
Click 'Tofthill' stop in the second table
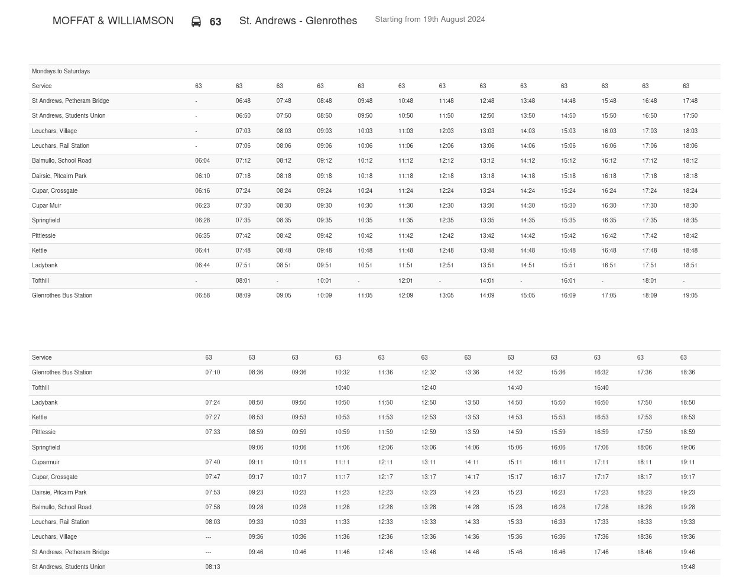(x=40, y=388)
